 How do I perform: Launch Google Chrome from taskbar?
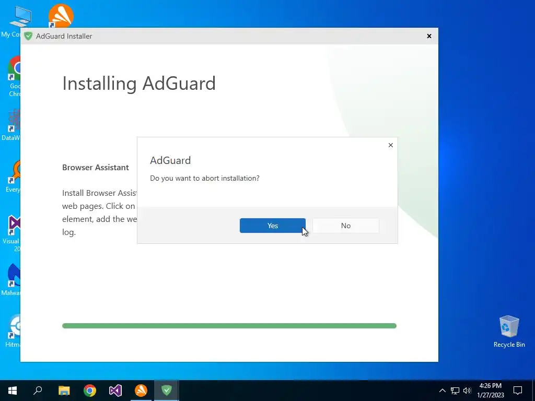tap(90, 391)
